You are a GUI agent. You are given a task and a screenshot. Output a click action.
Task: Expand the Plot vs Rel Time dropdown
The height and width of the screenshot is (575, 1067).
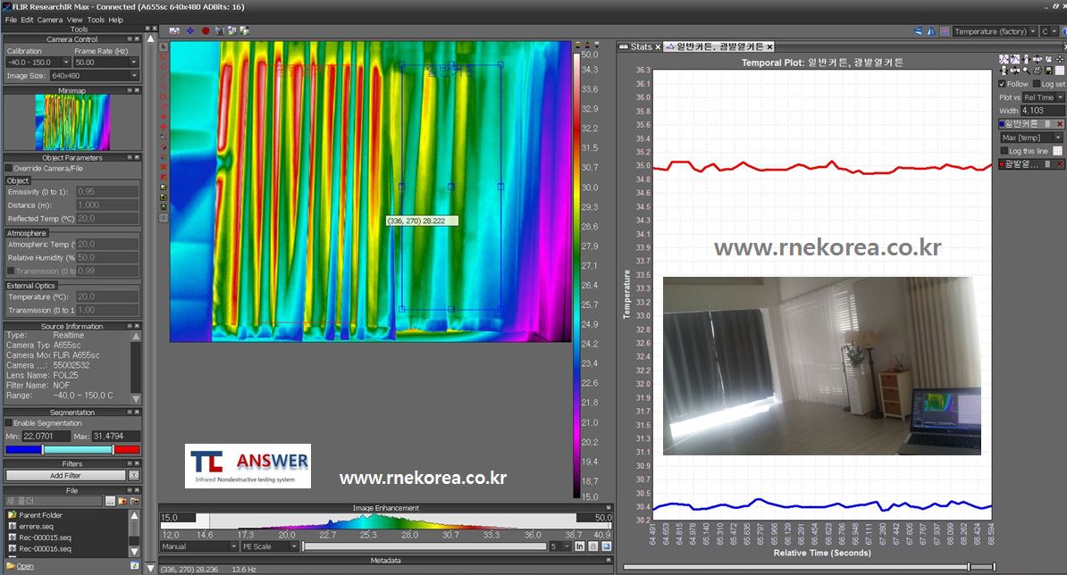tap(1044, 97)
